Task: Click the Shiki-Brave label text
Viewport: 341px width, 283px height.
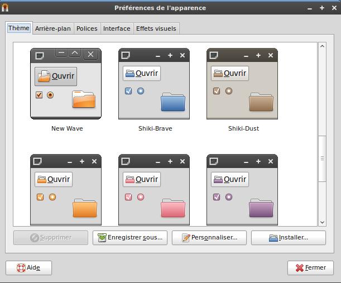Action: [155, 128]
